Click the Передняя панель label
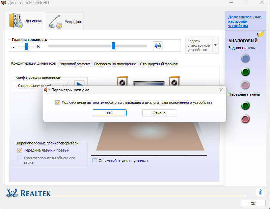The width and height of the screenshot is (270, 209). point(244,94)
